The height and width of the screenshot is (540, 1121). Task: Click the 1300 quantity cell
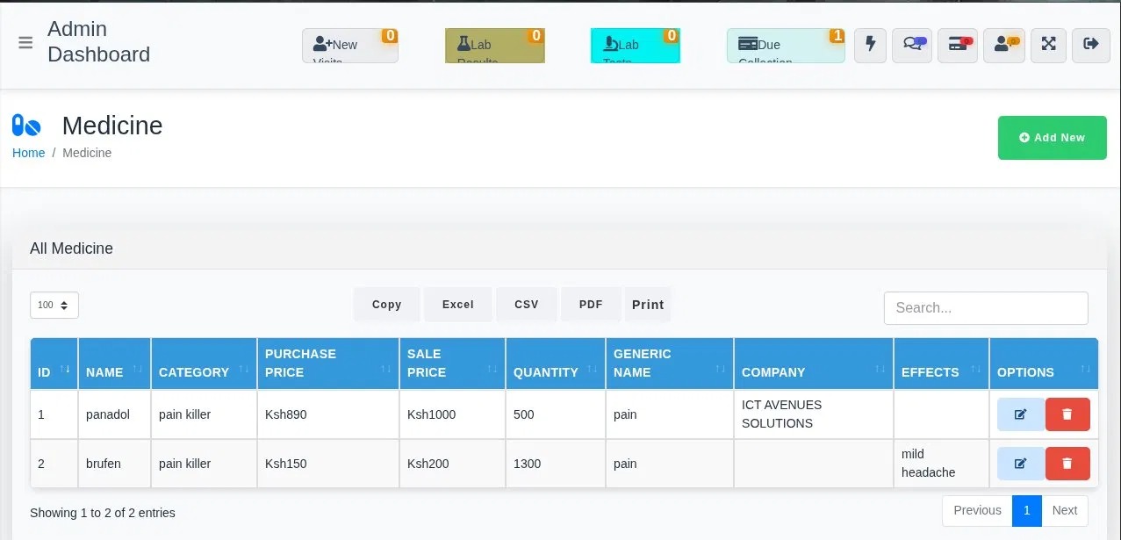(556, 464)
